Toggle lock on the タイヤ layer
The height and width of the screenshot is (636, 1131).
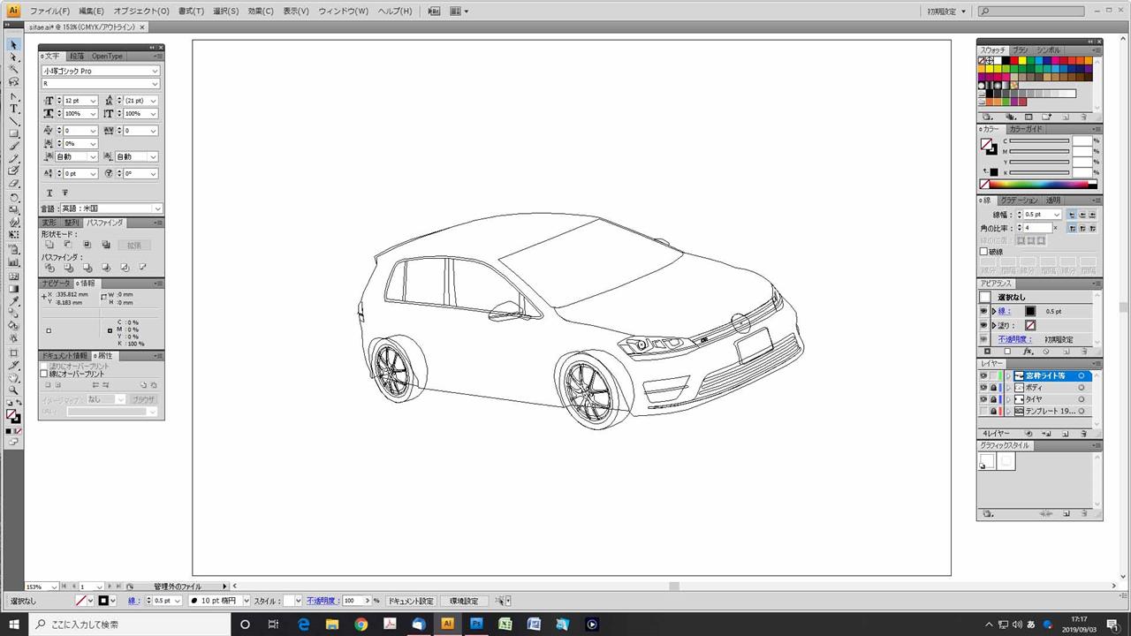pos(994,399)
